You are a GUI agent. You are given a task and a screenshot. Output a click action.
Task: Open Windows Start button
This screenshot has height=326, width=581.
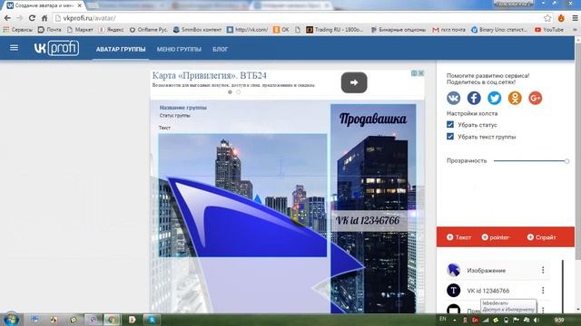click(x=11, y=319)
